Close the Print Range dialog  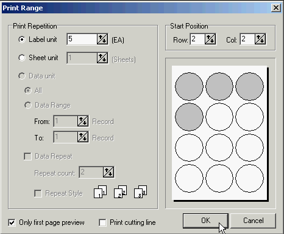click(x=276, y=8)
